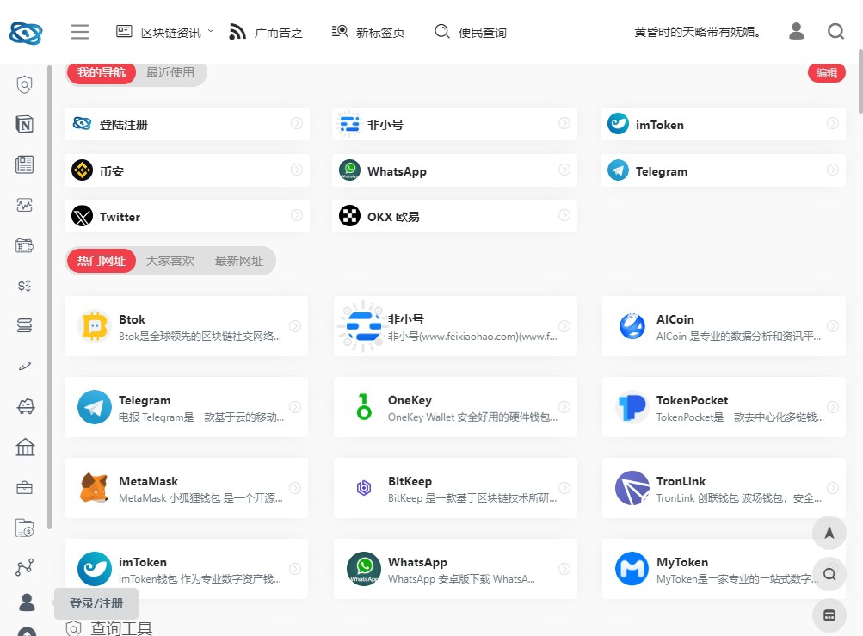Click the hot-list Telegram card title
The height and width of the screenshot is (636, 863).
click(145, 400)
